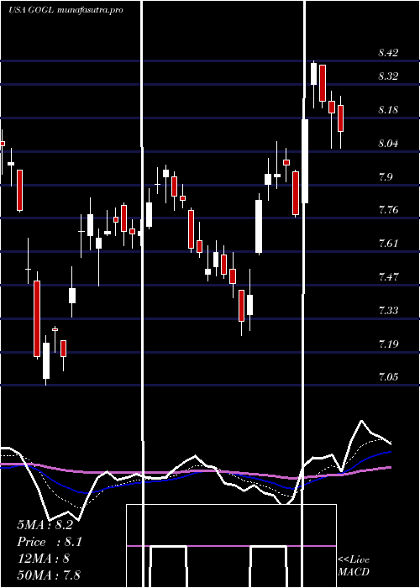Click the 8.04 price axis label

click(x=388, y=144)
